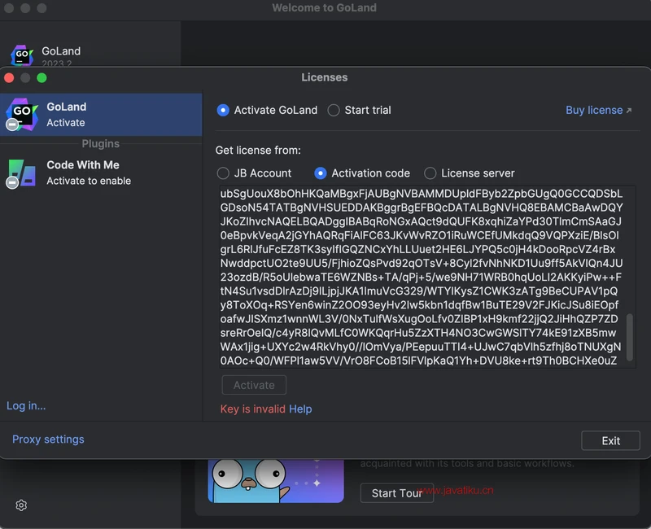Click Start Tour button in Welcome window

click(396, 493)
